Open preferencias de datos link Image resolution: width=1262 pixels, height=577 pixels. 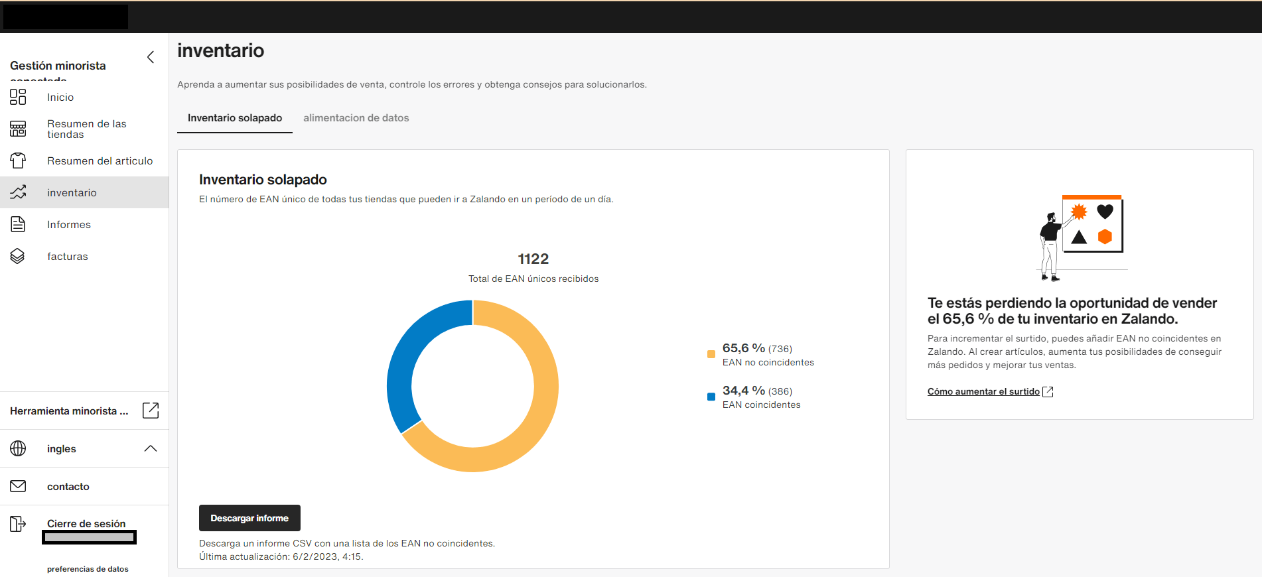coord(88,569)
